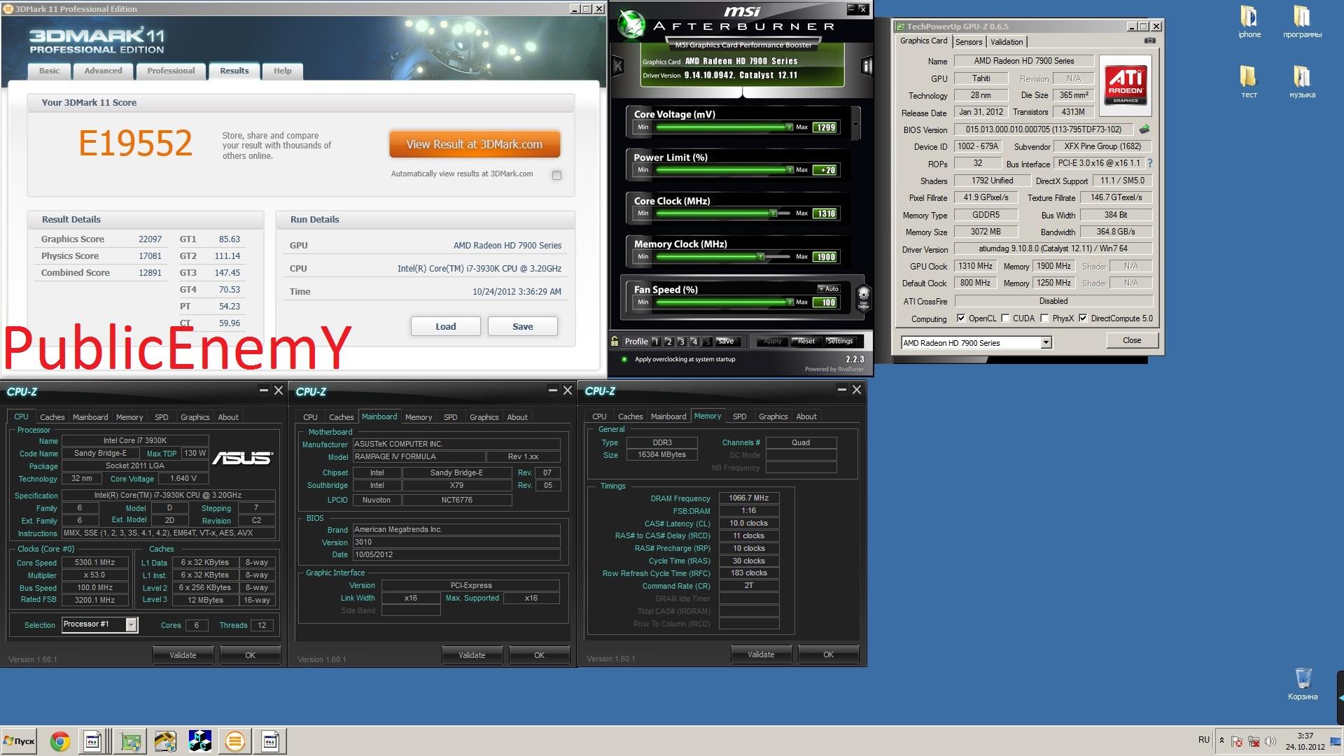Toggle automatically view results at 3DMark.com

(556, 175)
